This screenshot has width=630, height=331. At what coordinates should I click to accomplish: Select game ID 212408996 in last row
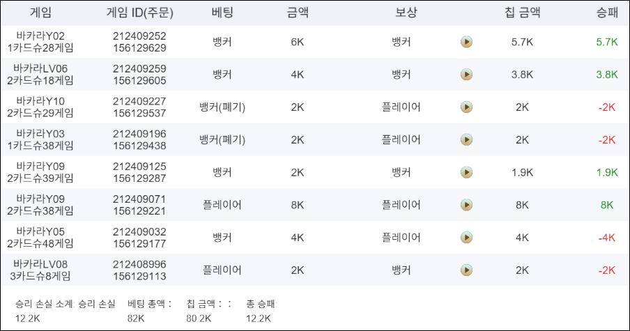point(139,264)
